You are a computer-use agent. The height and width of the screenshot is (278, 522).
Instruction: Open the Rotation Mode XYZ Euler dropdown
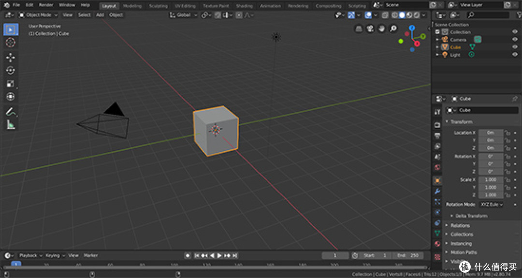[x=492, y=205]
